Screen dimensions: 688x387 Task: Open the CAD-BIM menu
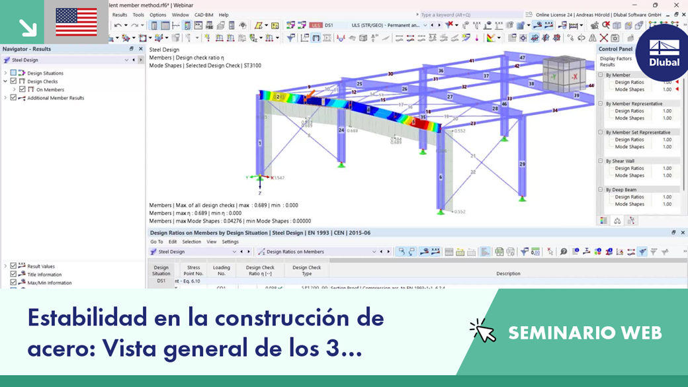tap(204, 15)
